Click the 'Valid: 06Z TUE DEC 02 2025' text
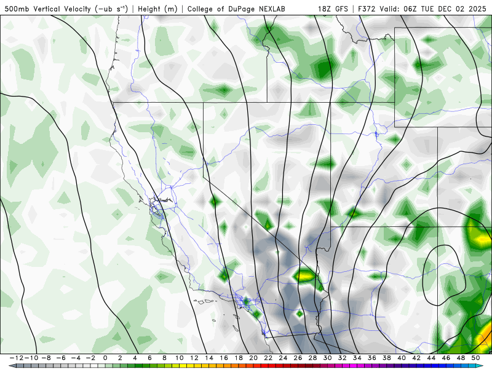 point(433,9)
